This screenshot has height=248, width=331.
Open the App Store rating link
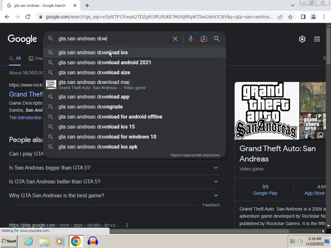(315, 193)
